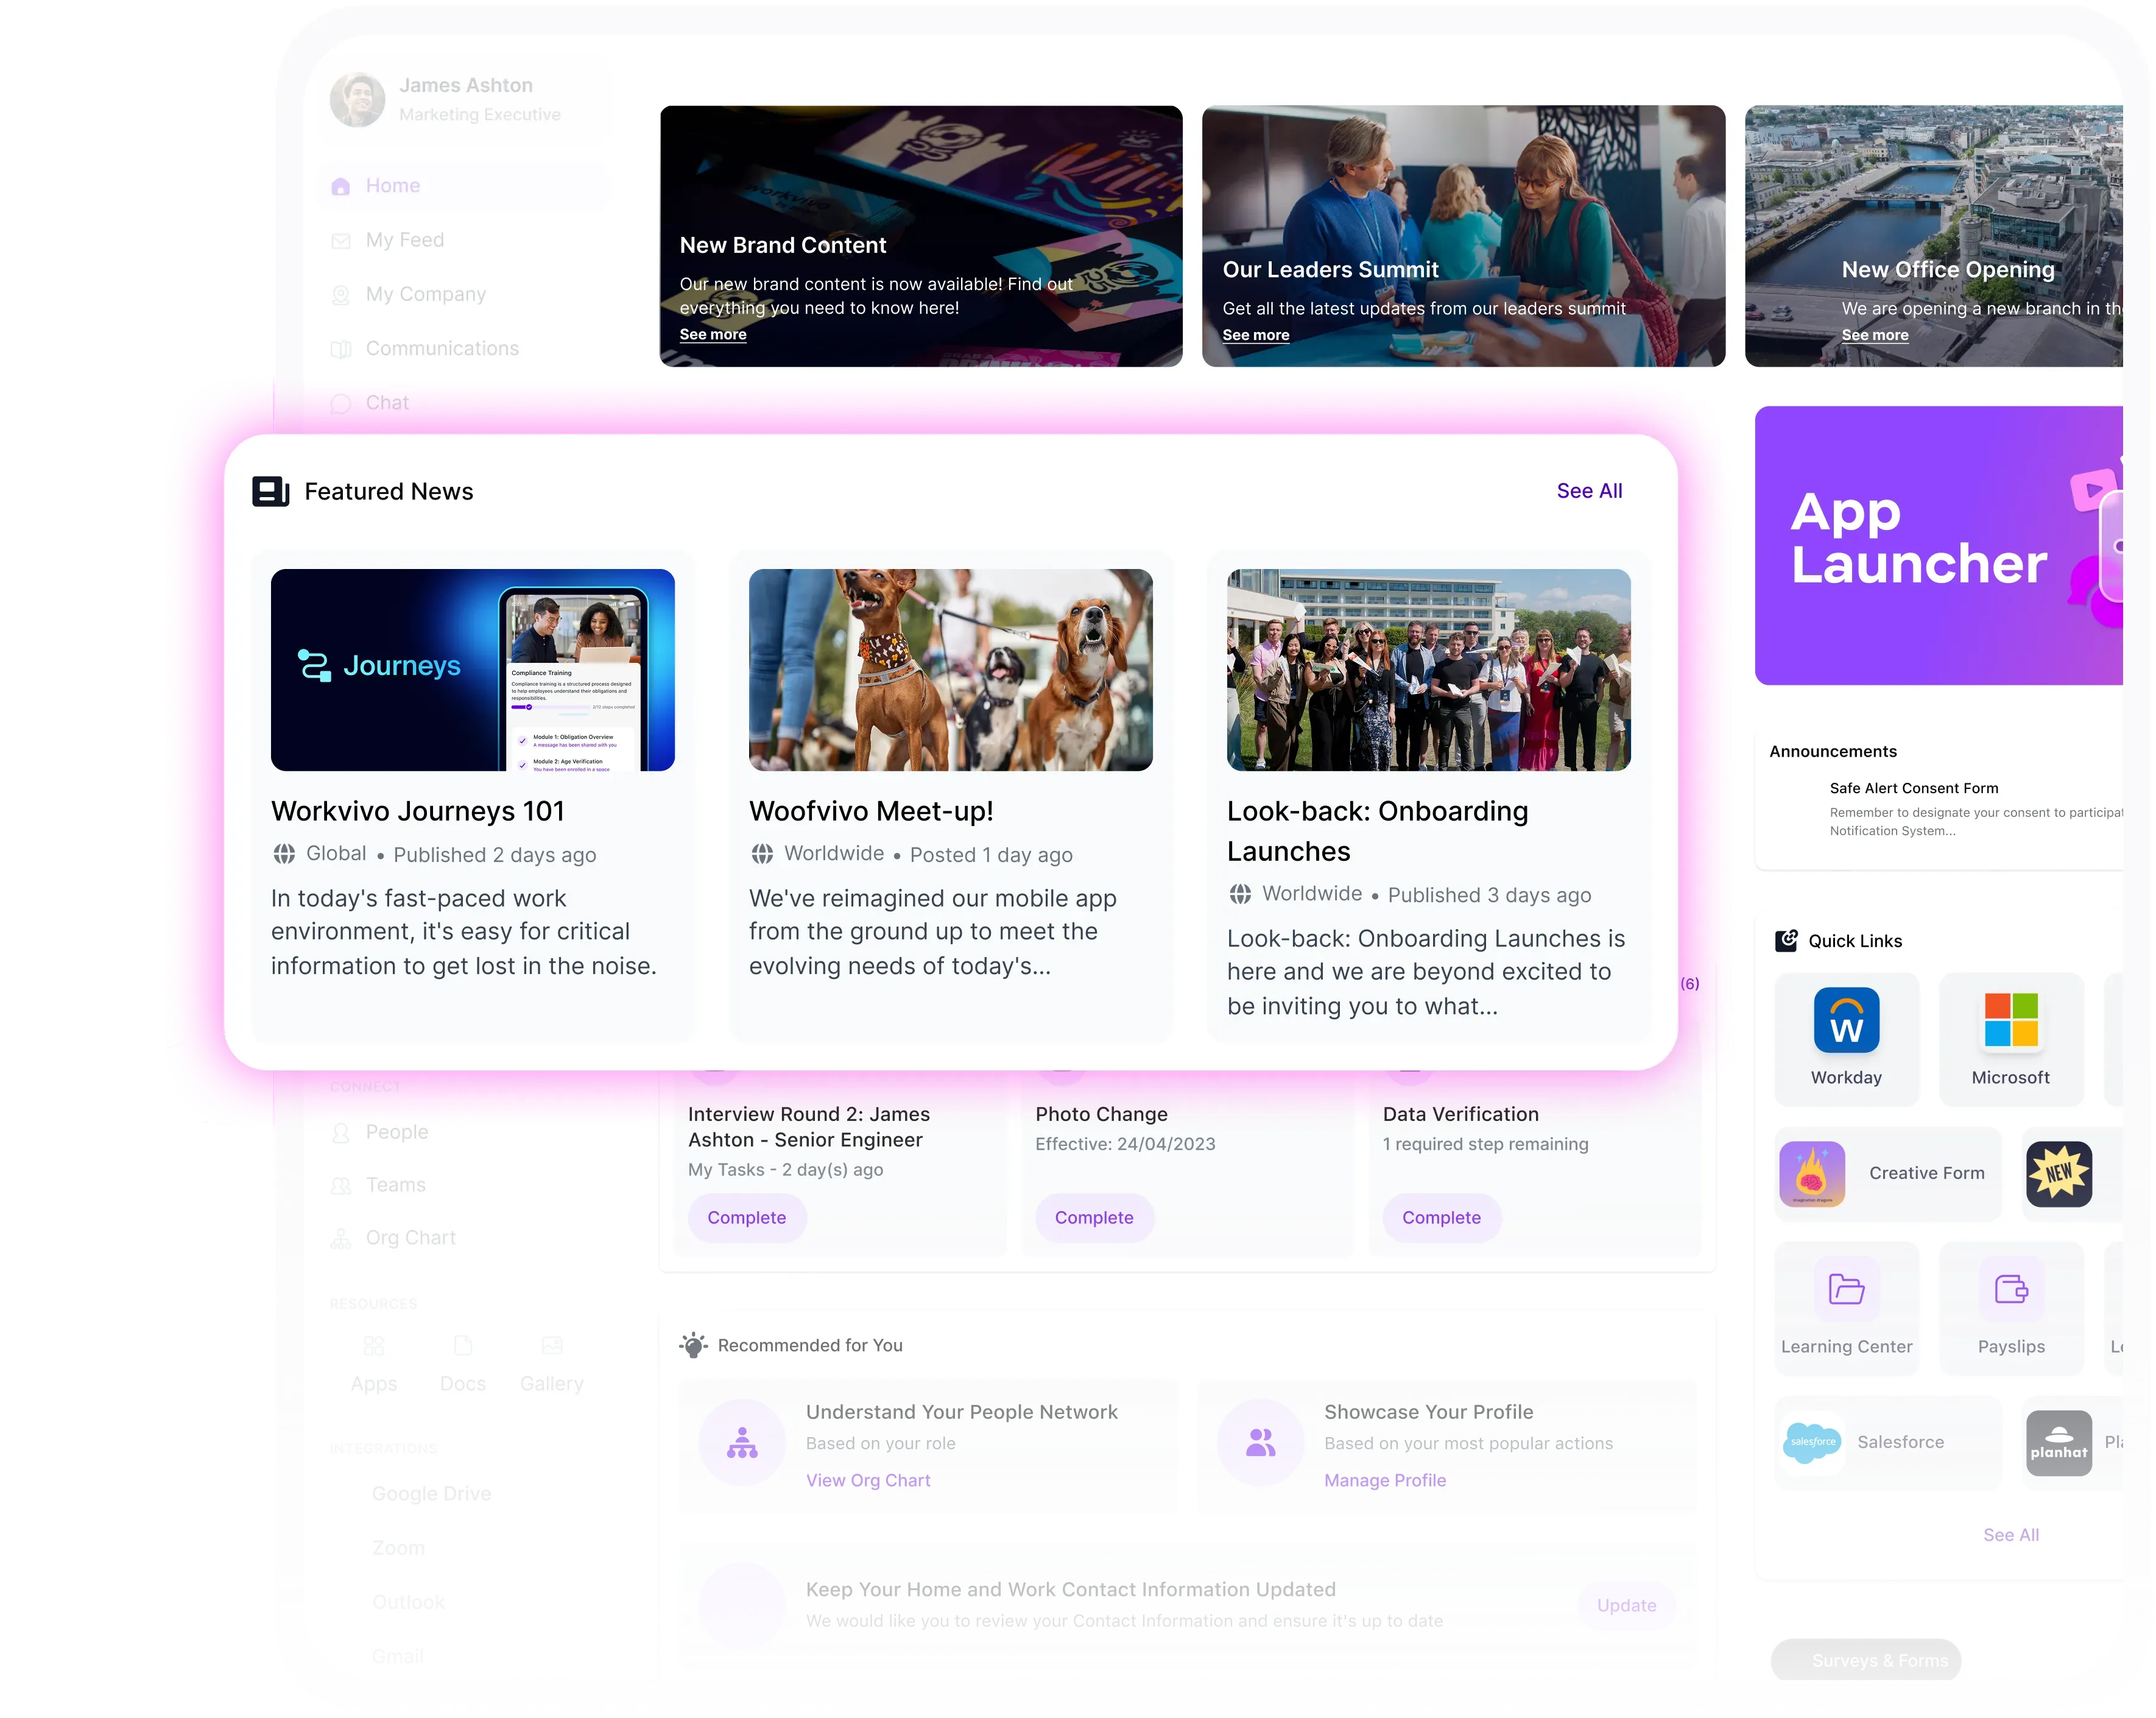Viewport: 2156px width, 1718px height.
Task: Click the Planhat app icon
Action: point(2058,1442)
